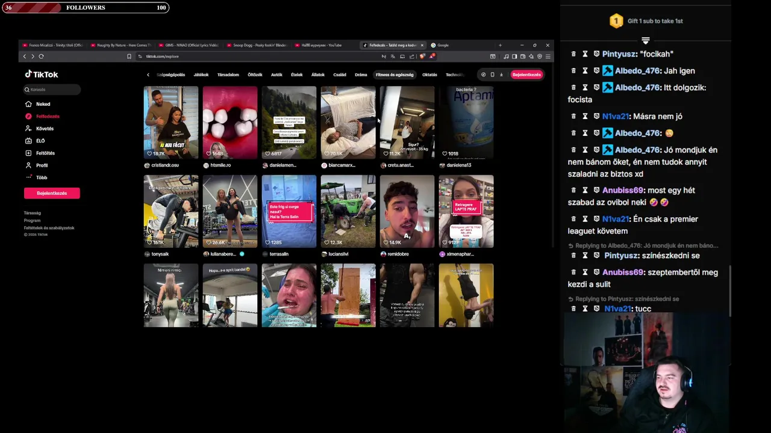This screenshot has height=433, width=771.
Task: Switch to the GIMS NINAO tab
Action: (189, 45)
